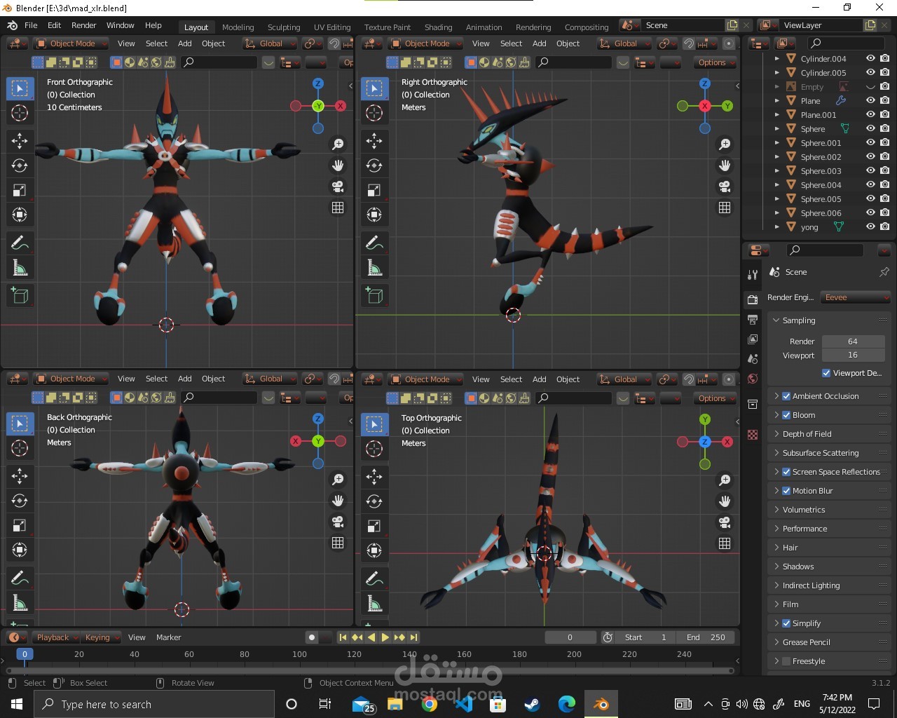Toggle the Viewport Denoising checkbox
This screenshot has height=718, width=897.
click(x=826, y=373)
